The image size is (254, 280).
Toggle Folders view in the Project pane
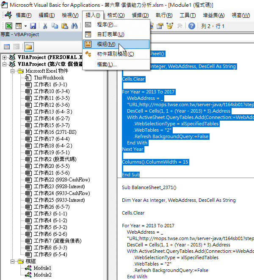tap(29, 47)
